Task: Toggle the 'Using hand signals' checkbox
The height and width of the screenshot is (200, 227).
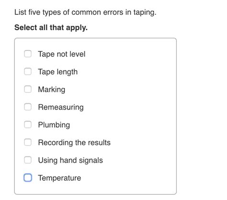Action: 28,160
